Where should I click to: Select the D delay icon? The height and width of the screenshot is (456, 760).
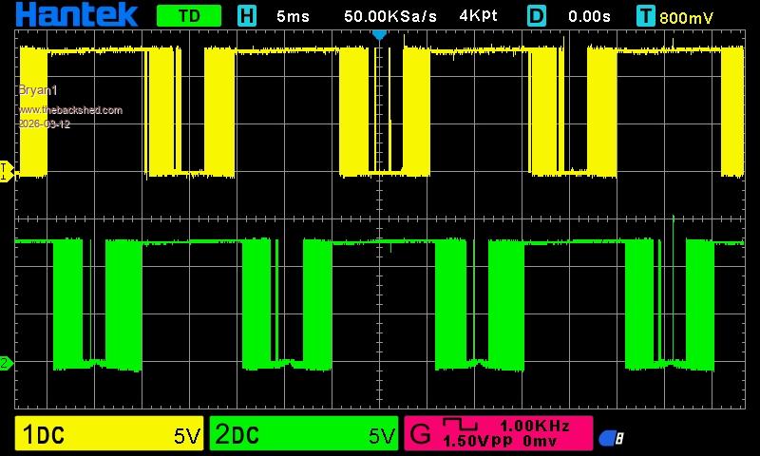[x=537, y=16]
